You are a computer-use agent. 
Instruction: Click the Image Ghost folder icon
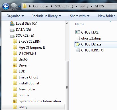coord(15,77)
